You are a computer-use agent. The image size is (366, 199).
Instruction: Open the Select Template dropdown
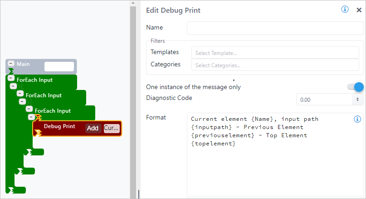coord(275,53)
